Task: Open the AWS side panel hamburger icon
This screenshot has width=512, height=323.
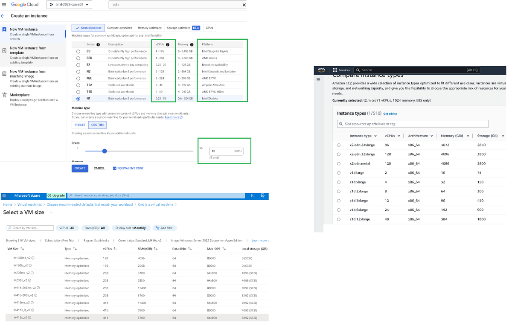Action: pyautogui.click(x=318, y=79)
